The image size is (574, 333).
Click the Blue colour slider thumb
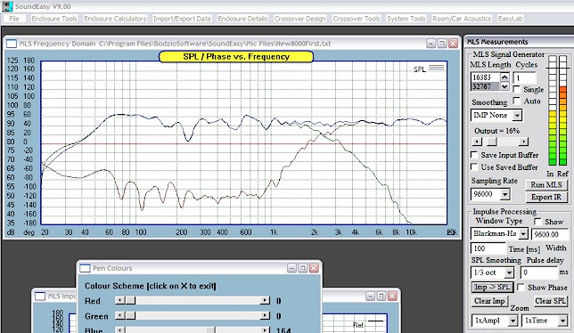210,330
